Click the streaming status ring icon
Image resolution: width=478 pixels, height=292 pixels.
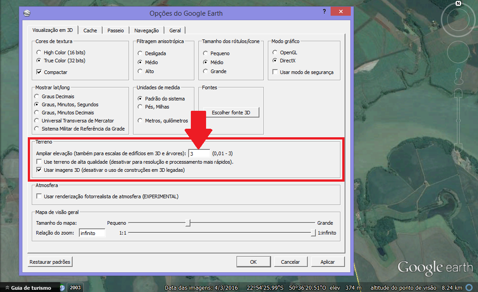pos(469,288)
